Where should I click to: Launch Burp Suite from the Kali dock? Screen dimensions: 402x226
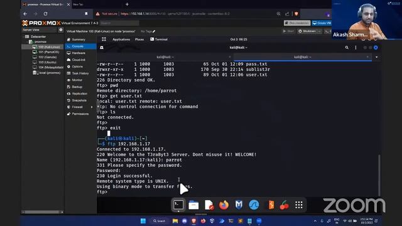(x=271, y=205)
